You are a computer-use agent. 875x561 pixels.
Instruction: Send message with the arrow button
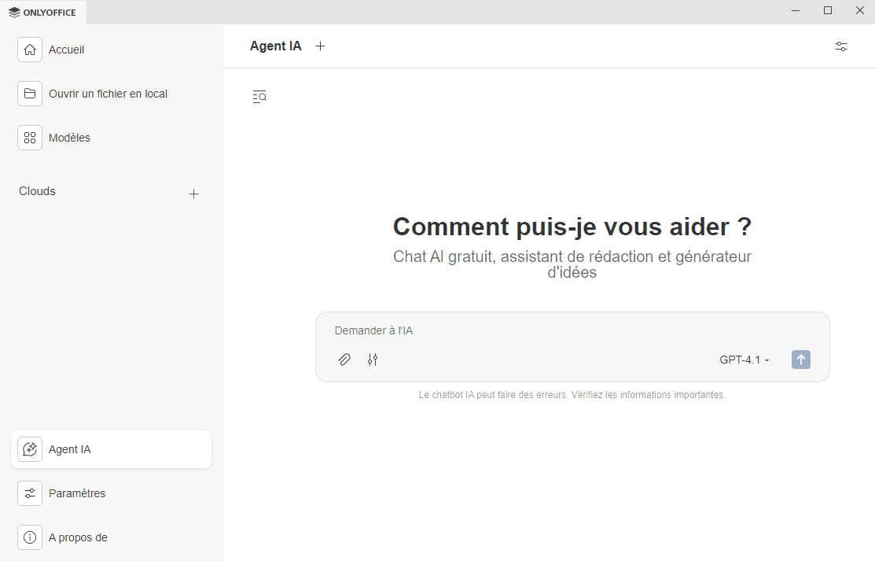[x=800, y=360]
